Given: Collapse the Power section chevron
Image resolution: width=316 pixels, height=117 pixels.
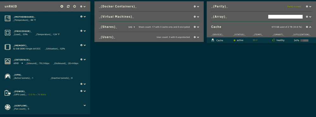Looking at the screenshot, I should pyautogui.click(x=85, y=91).
